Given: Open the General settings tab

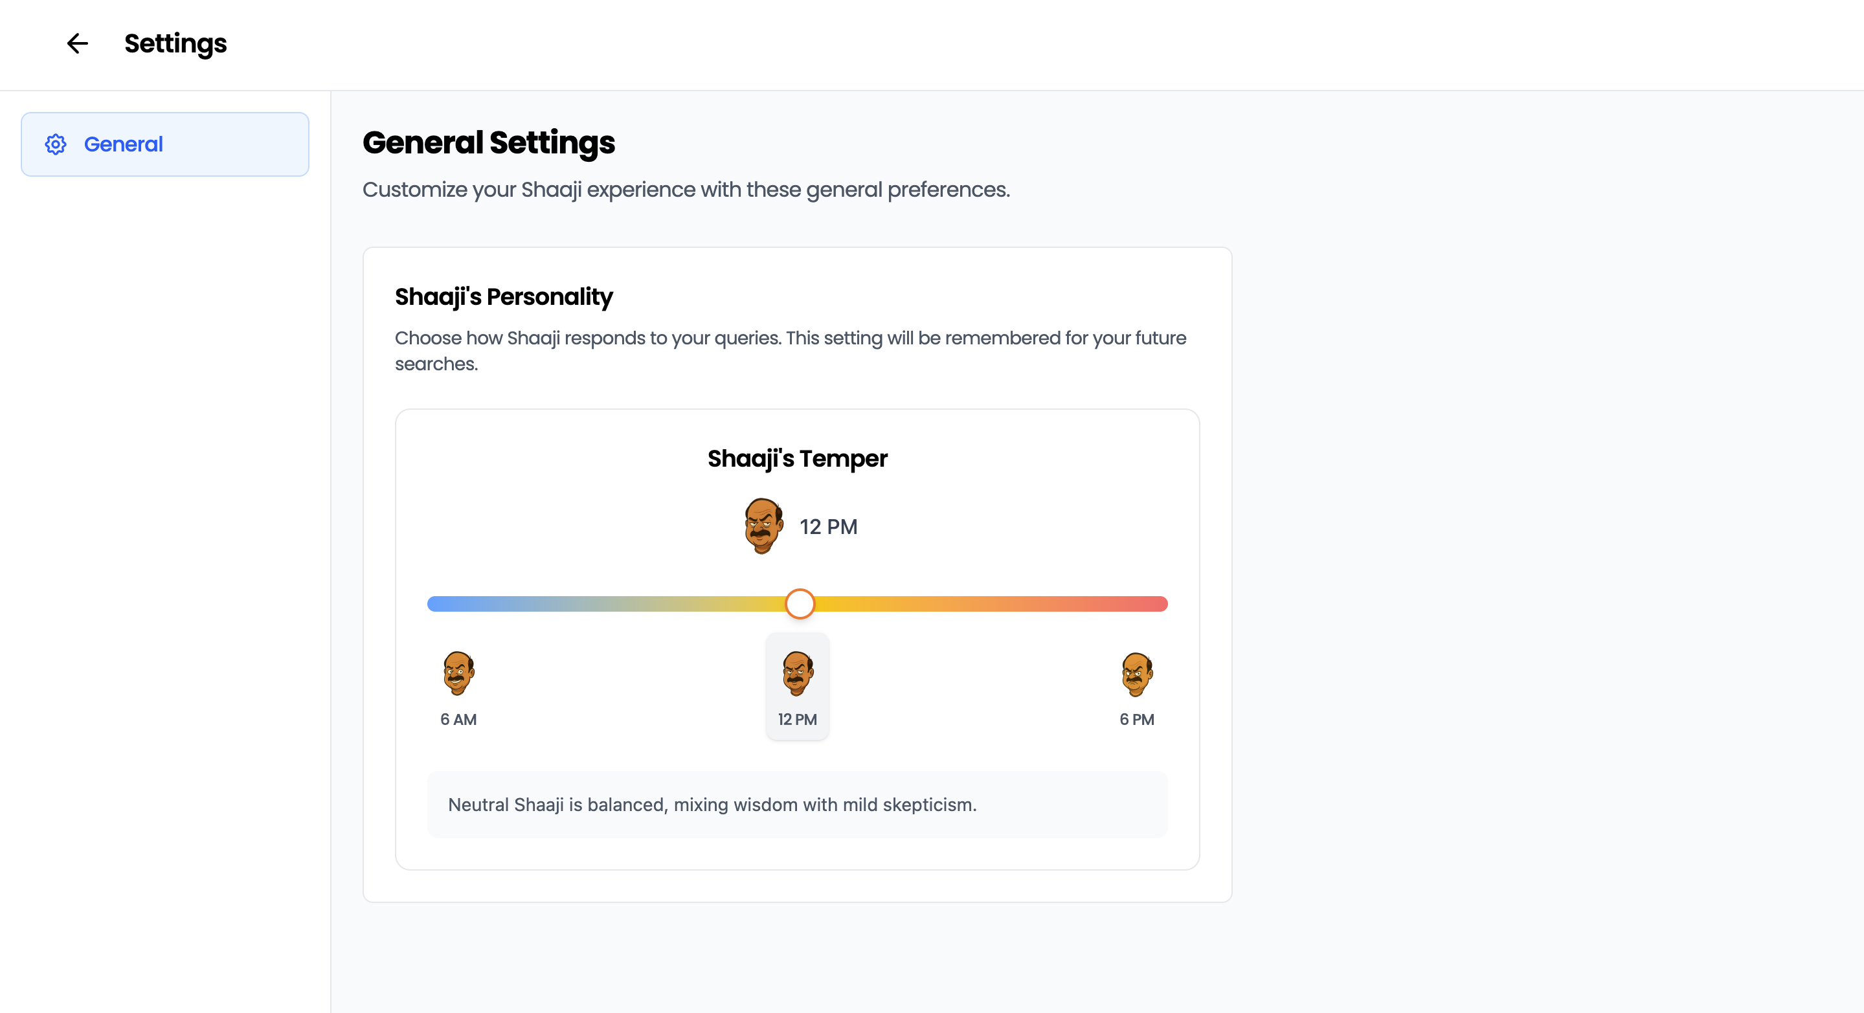Looking at the screenshot, I should [x=165, y=144].
